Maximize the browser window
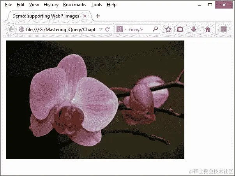The image size is (235, 176). (210, 5)
